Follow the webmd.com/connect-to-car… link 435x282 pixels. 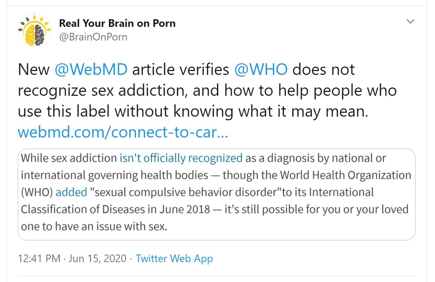(123, 132)
